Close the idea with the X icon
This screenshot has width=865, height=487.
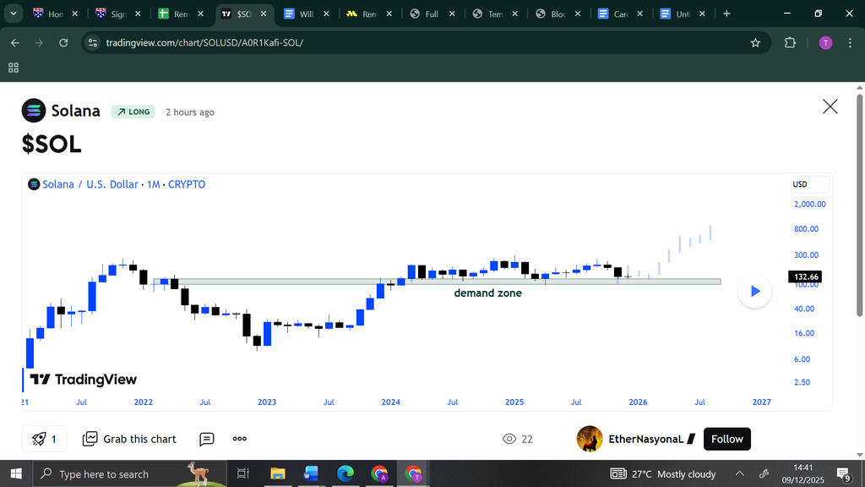830,106
